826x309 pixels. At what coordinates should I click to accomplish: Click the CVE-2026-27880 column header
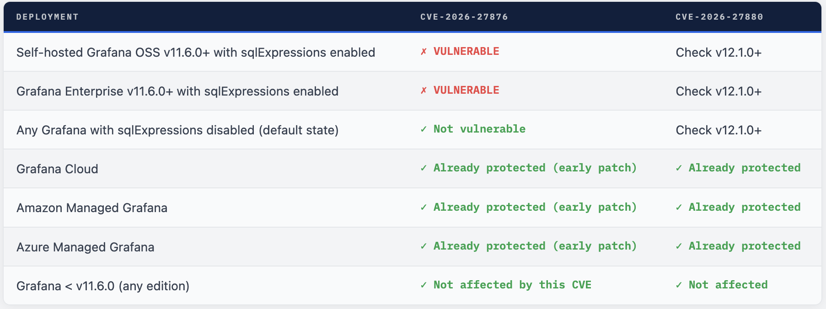[719, 17]
